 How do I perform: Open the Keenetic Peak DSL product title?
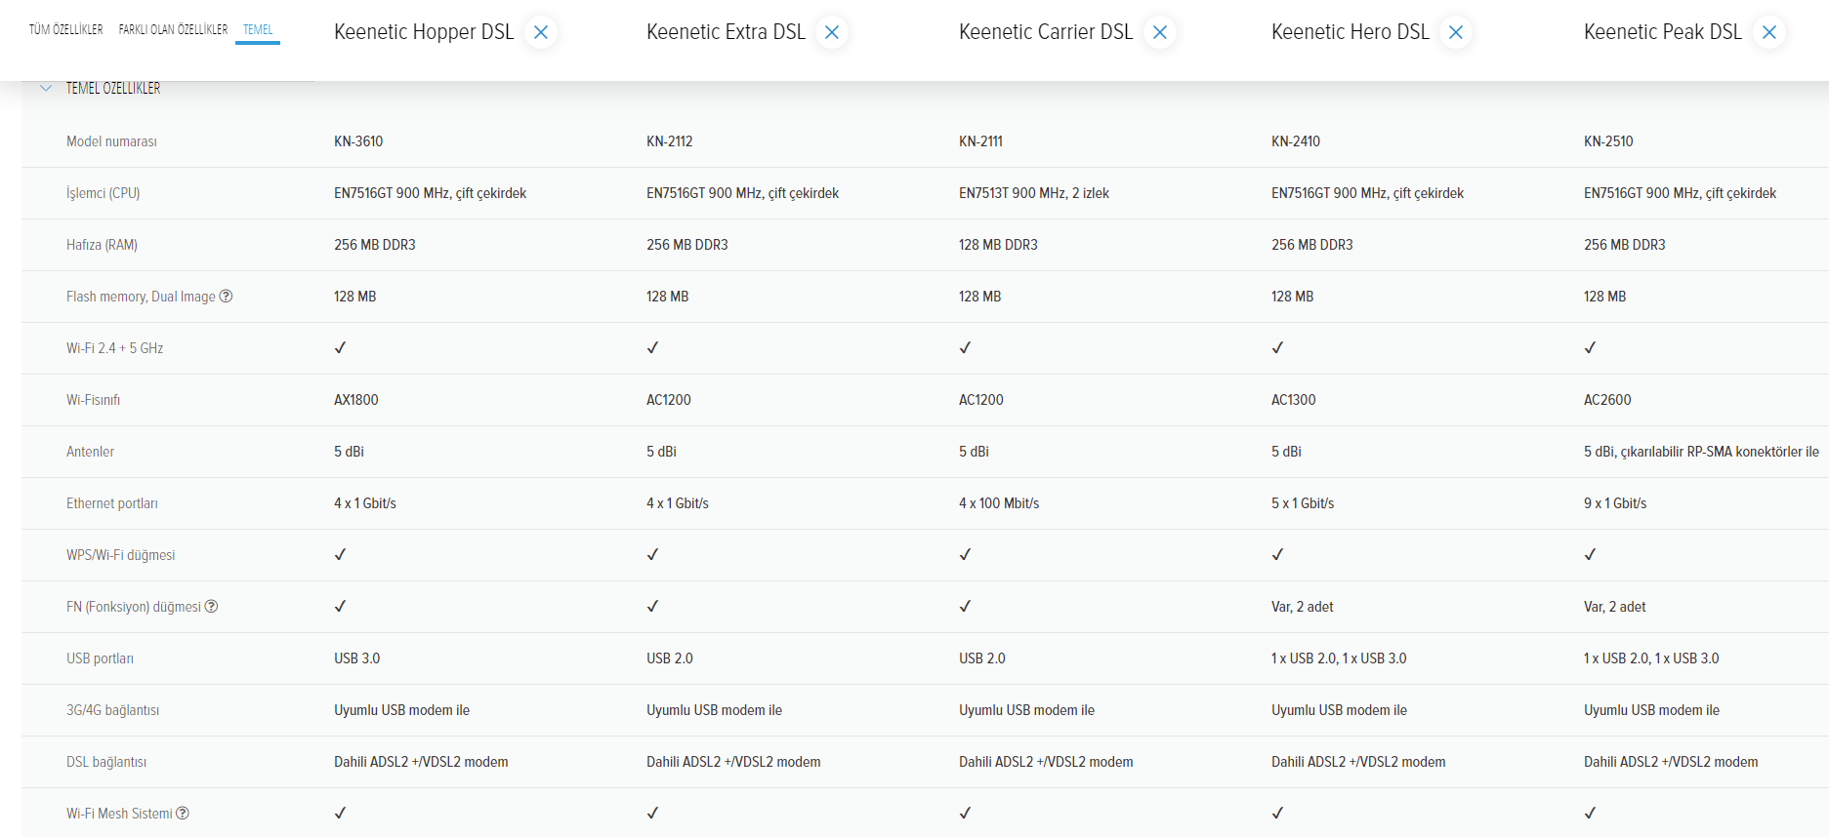(1663, 32)
